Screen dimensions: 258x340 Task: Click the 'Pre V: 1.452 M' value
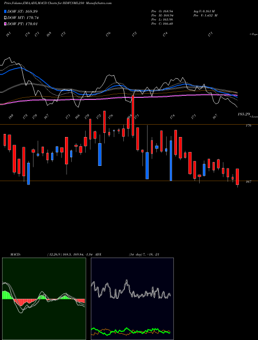click(205, 15)
